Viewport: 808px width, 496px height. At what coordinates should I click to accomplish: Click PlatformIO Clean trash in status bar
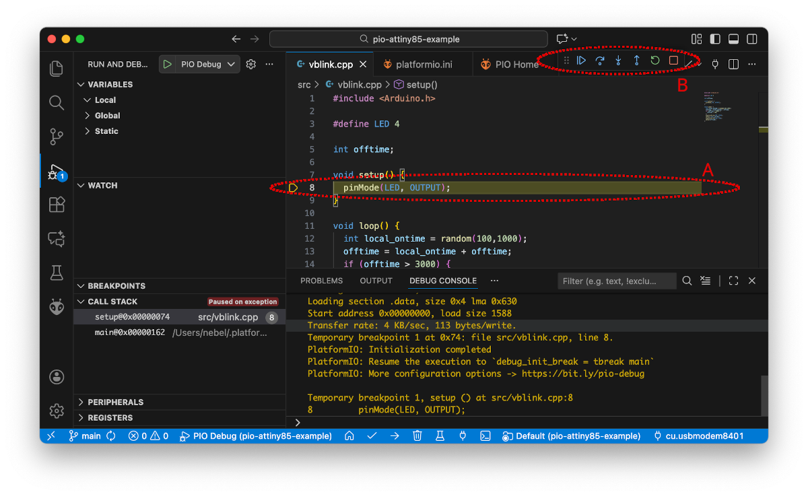(417, 436)
